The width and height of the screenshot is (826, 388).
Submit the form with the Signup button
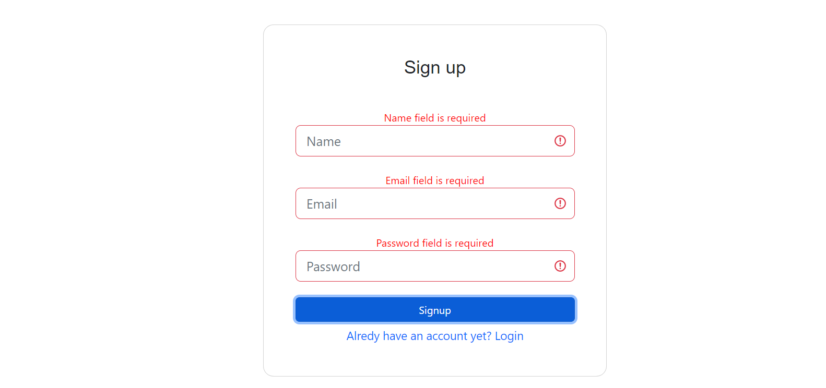tap(434, 310)
